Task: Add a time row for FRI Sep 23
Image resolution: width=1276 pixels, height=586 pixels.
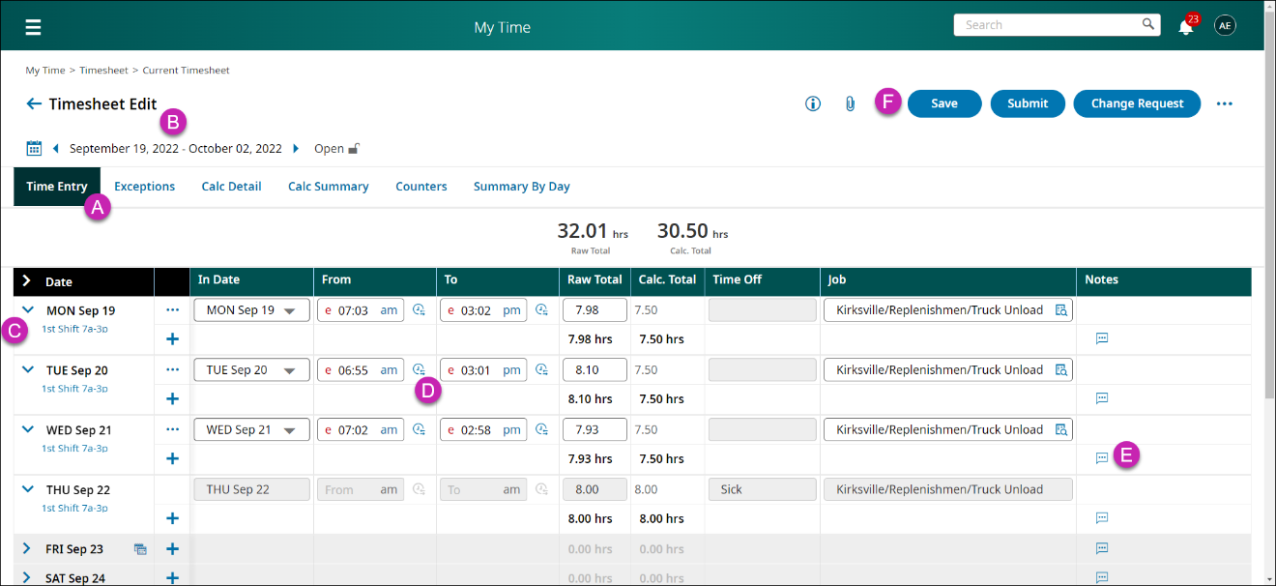Action: tap(173, 549)
